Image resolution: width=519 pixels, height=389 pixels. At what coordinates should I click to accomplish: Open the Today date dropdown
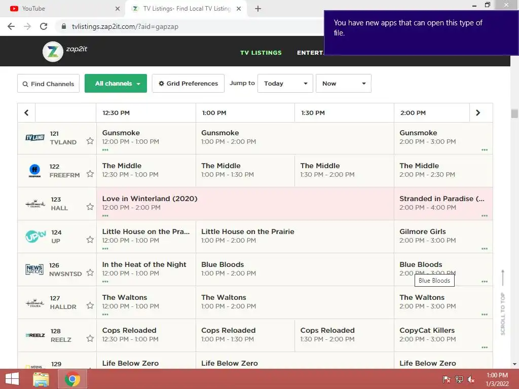click(x=285, y=84)
